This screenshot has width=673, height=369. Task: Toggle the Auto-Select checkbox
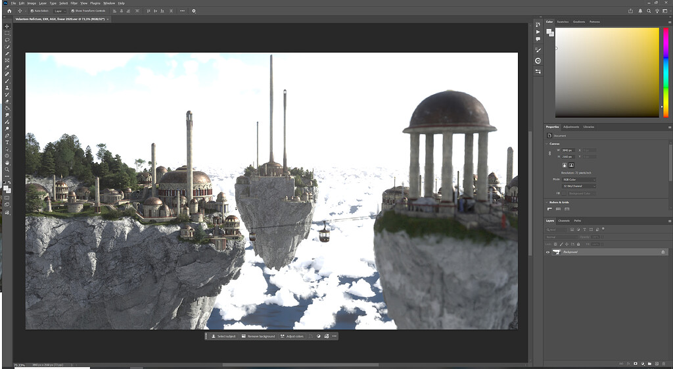point(32,11)
